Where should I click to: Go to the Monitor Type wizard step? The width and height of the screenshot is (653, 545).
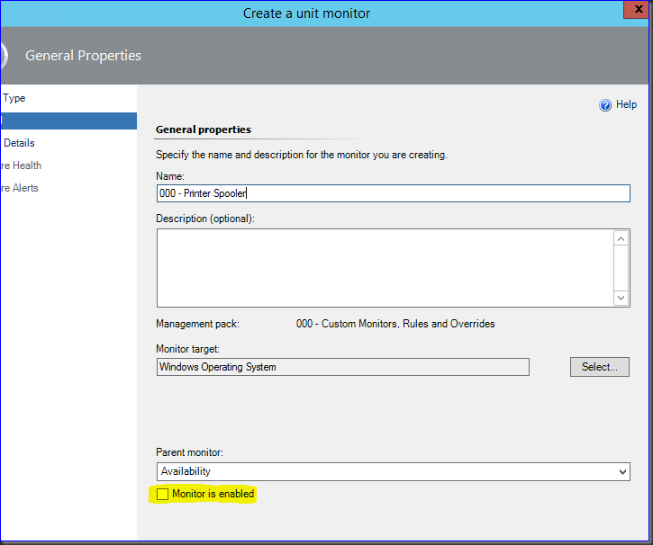[14, 98]
